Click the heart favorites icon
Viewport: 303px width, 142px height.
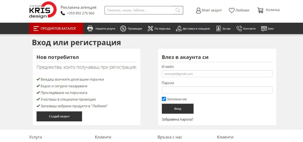click(x=231, y=10)
